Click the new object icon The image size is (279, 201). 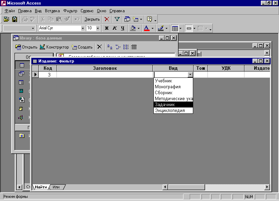(136, 19)
